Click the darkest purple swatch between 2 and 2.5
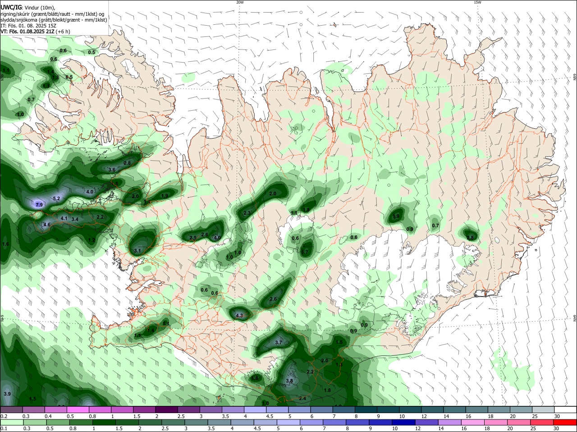Image resolution: width=577 pixels, height=432 pixels. (166, 410)
